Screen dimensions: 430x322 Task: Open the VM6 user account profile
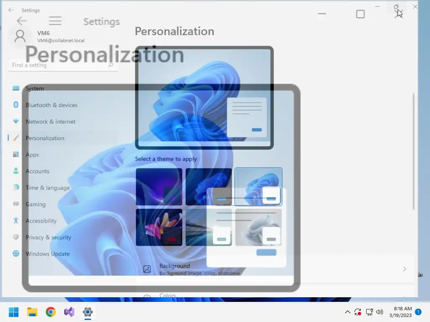(x=47, y=36)
